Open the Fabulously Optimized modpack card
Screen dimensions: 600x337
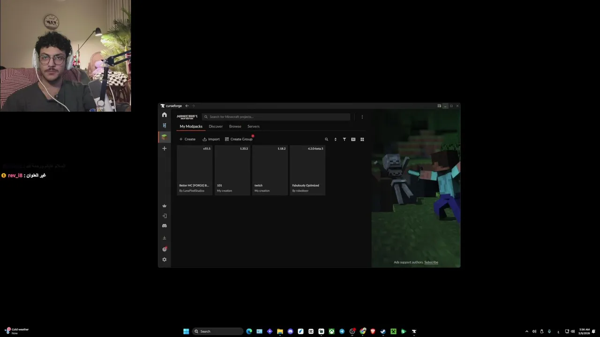click(x=307, y=169)
